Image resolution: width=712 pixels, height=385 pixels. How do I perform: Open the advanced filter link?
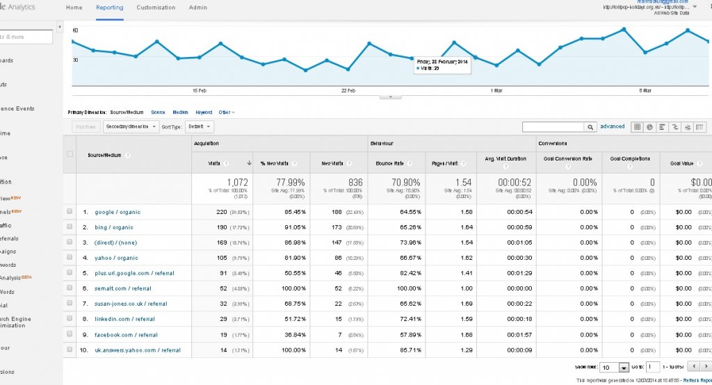tap(612, 126)
